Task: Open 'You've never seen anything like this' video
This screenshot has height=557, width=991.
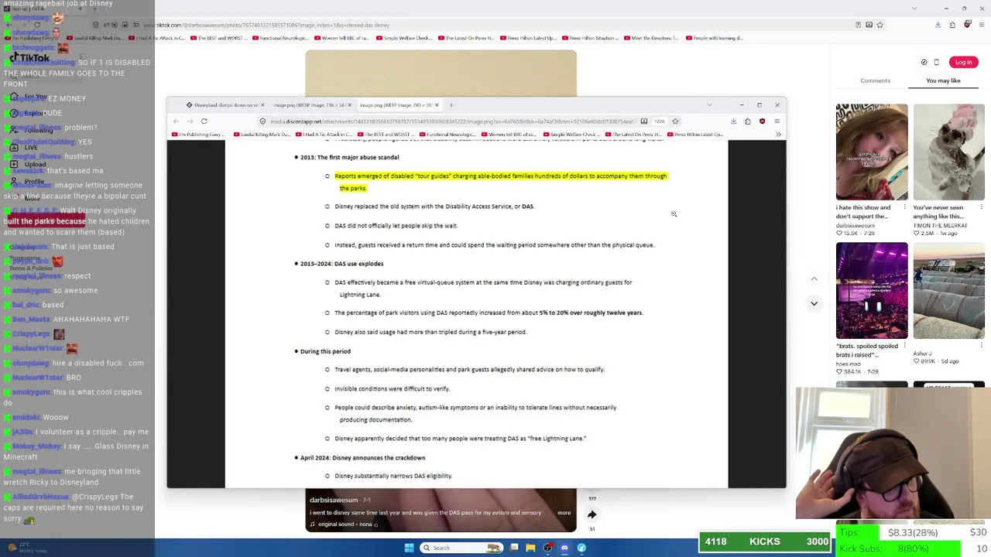Action: 948,152
